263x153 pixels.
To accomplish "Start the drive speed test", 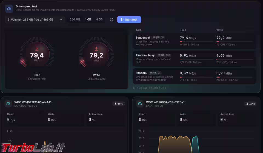I will point(129,19).
